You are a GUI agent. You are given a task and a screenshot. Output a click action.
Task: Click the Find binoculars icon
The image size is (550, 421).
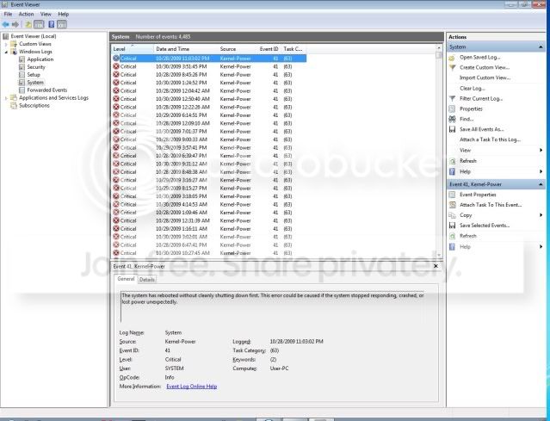[452, 119]
